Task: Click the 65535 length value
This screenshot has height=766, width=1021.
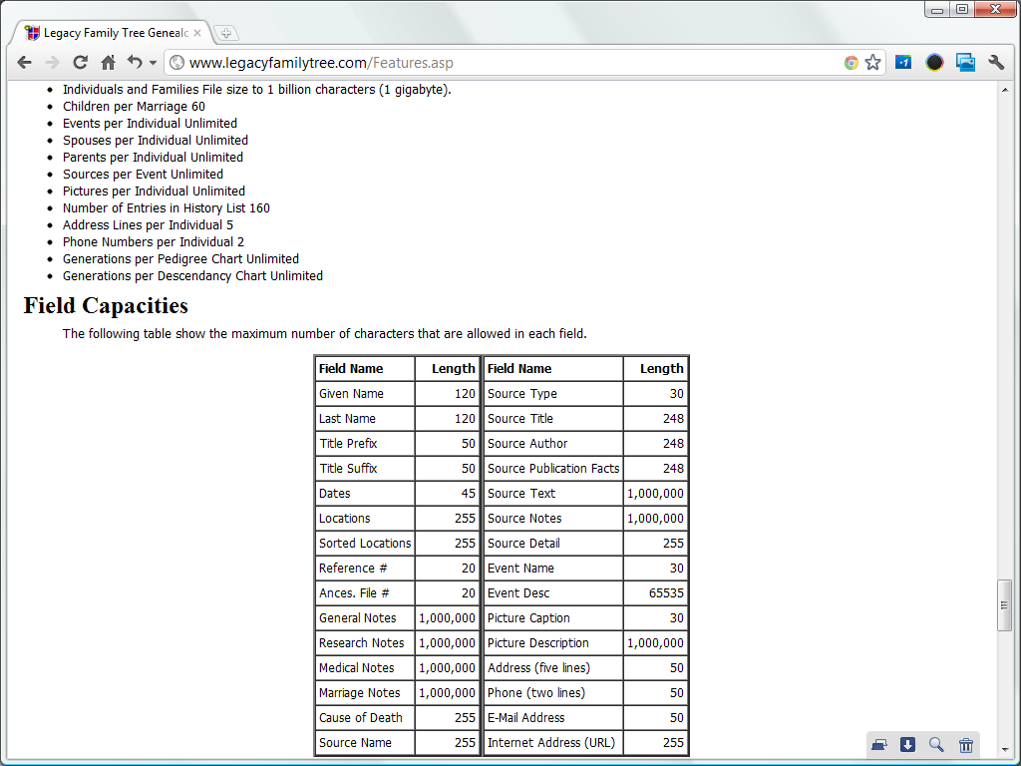Action: point(666,593)
